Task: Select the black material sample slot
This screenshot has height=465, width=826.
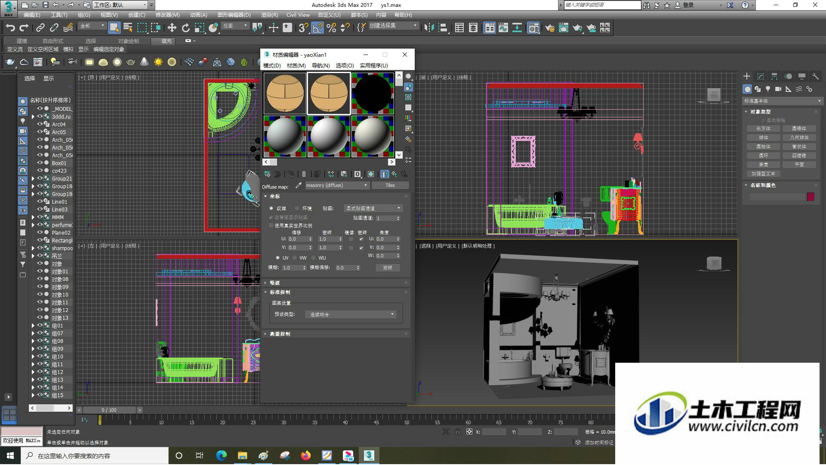Action: tap(373, 93)
